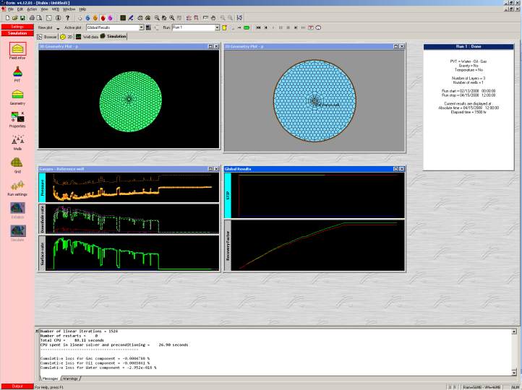Open the Field infos panel icon
The image size is (522, 390).
click(17, 48)
